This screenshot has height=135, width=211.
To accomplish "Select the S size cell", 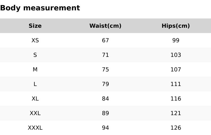I will pos(35,55).
